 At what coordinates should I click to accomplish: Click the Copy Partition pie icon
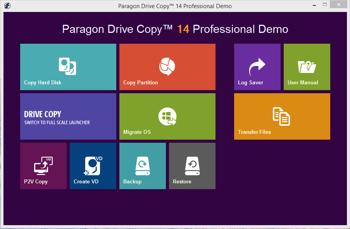click(x=167, y=67)
